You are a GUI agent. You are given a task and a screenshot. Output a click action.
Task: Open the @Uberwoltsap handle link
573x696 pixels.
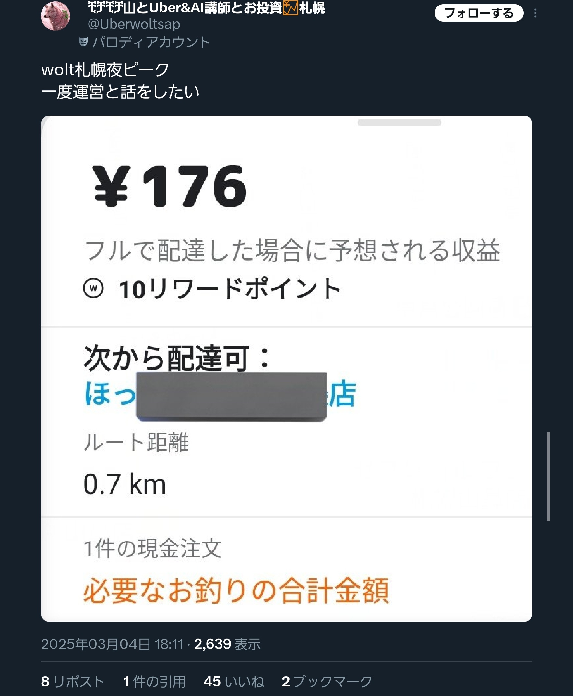(134, 24)
